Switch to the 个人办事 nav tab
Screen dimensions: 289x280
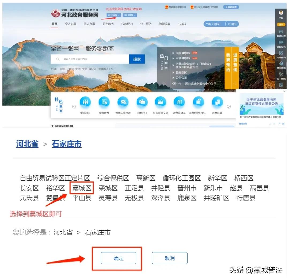click(70, 24)
